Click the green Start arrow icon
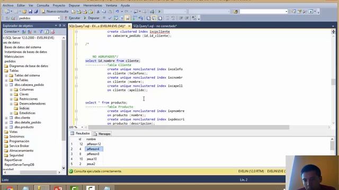Image resolution: width=339 pixels, height=190 pixels. pyautogui.click(x=159, y=12)
